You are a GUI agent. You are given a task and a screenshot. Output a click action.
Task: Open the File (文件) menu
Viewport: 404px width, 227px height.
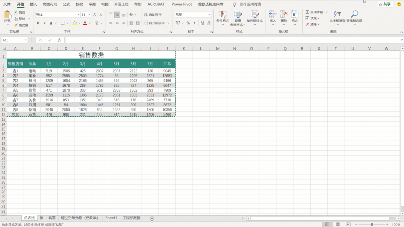[x=7, y=4]
